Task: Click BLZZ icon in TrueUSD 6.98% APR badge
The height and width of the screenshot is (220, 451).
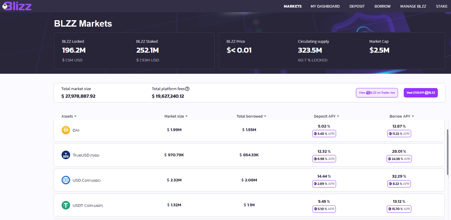Action: tap(315, 159)
